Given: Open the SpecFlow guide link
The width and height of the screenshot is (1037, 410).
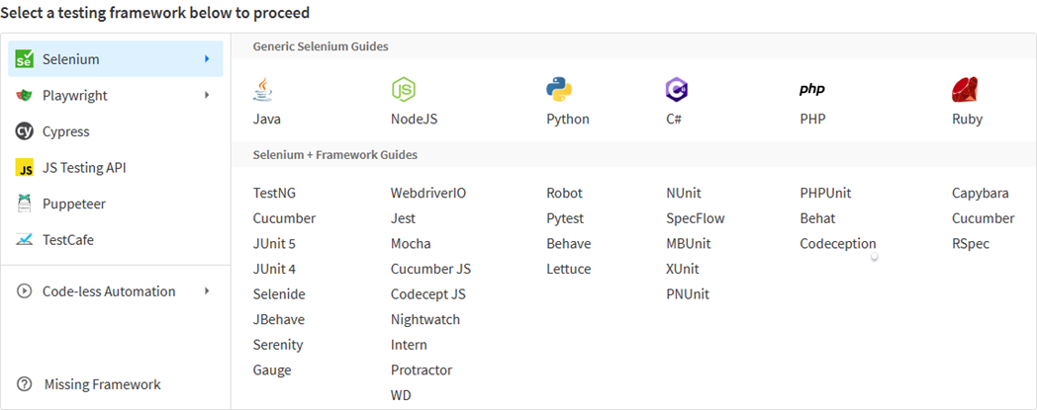Looking at the screenshot, I should coord(695,218).
